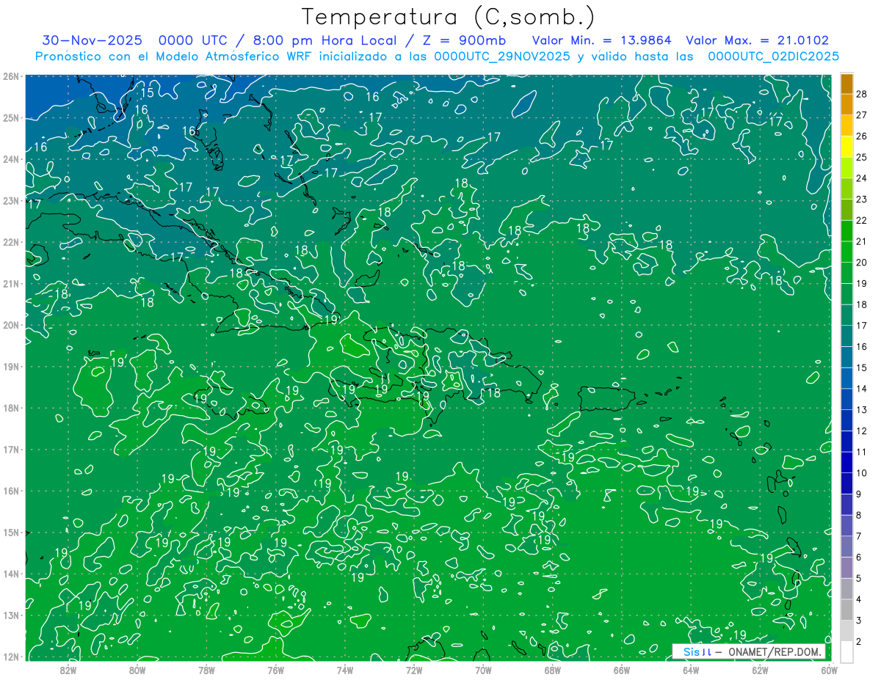Click the 'Valor Max. = 21.0102' readout
This screenshot has width=881, height=680.
758,40
